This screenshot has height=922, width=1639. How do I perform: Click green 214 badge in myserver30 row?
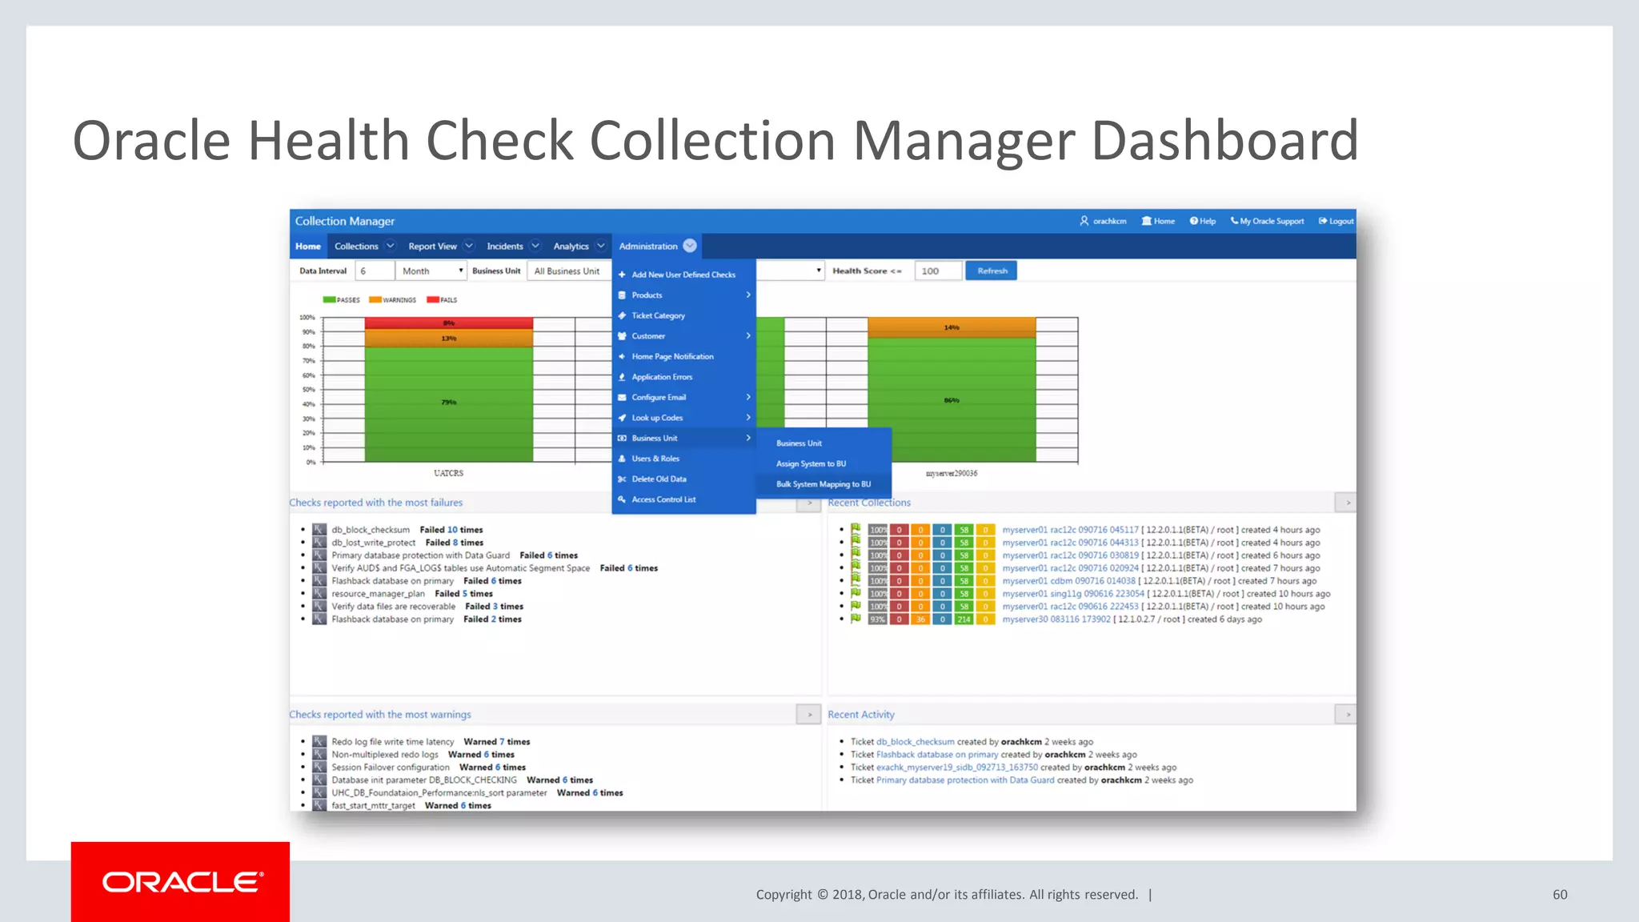tap(964, 619)
